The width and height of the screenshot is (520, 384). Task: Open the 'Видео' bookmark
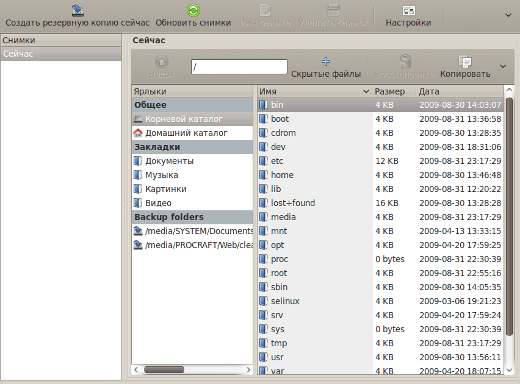tap(192, 203)
